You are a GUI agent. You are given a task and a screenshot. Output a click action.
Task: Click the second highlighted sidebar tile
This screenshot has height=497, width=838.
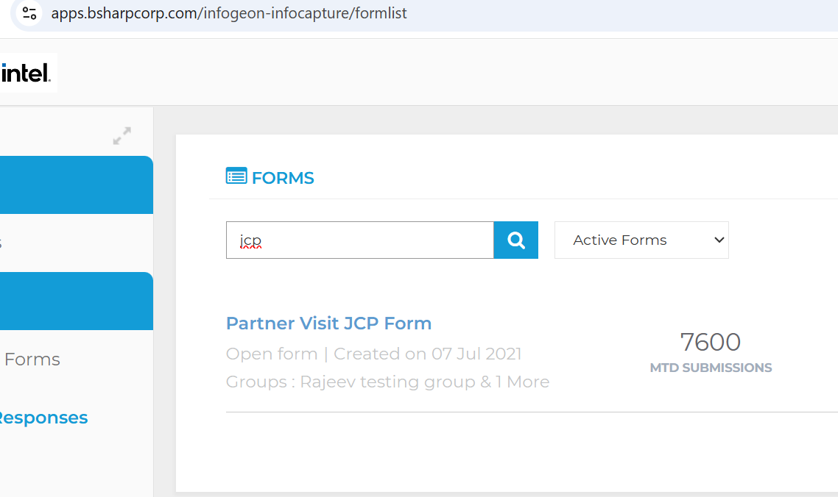[x=74, y=301]
